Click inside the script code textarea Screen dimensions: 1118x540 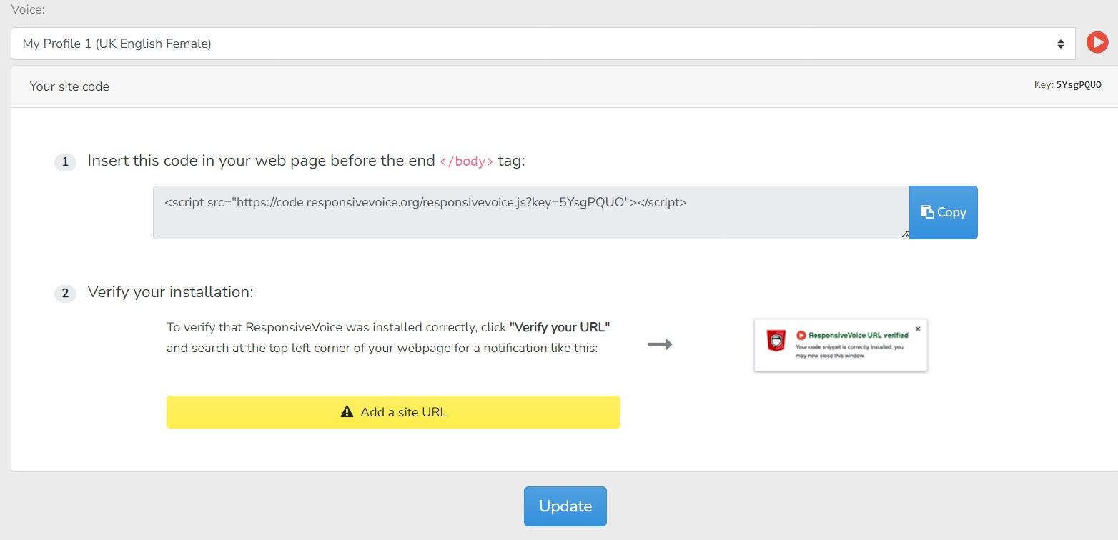coord(530,212)
